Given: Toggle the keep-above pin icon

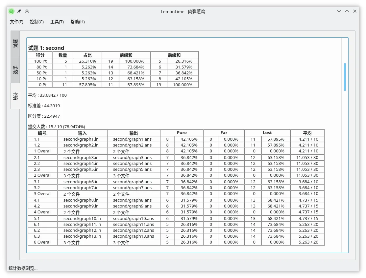Looking at the screenshot, I should point(19,11).
